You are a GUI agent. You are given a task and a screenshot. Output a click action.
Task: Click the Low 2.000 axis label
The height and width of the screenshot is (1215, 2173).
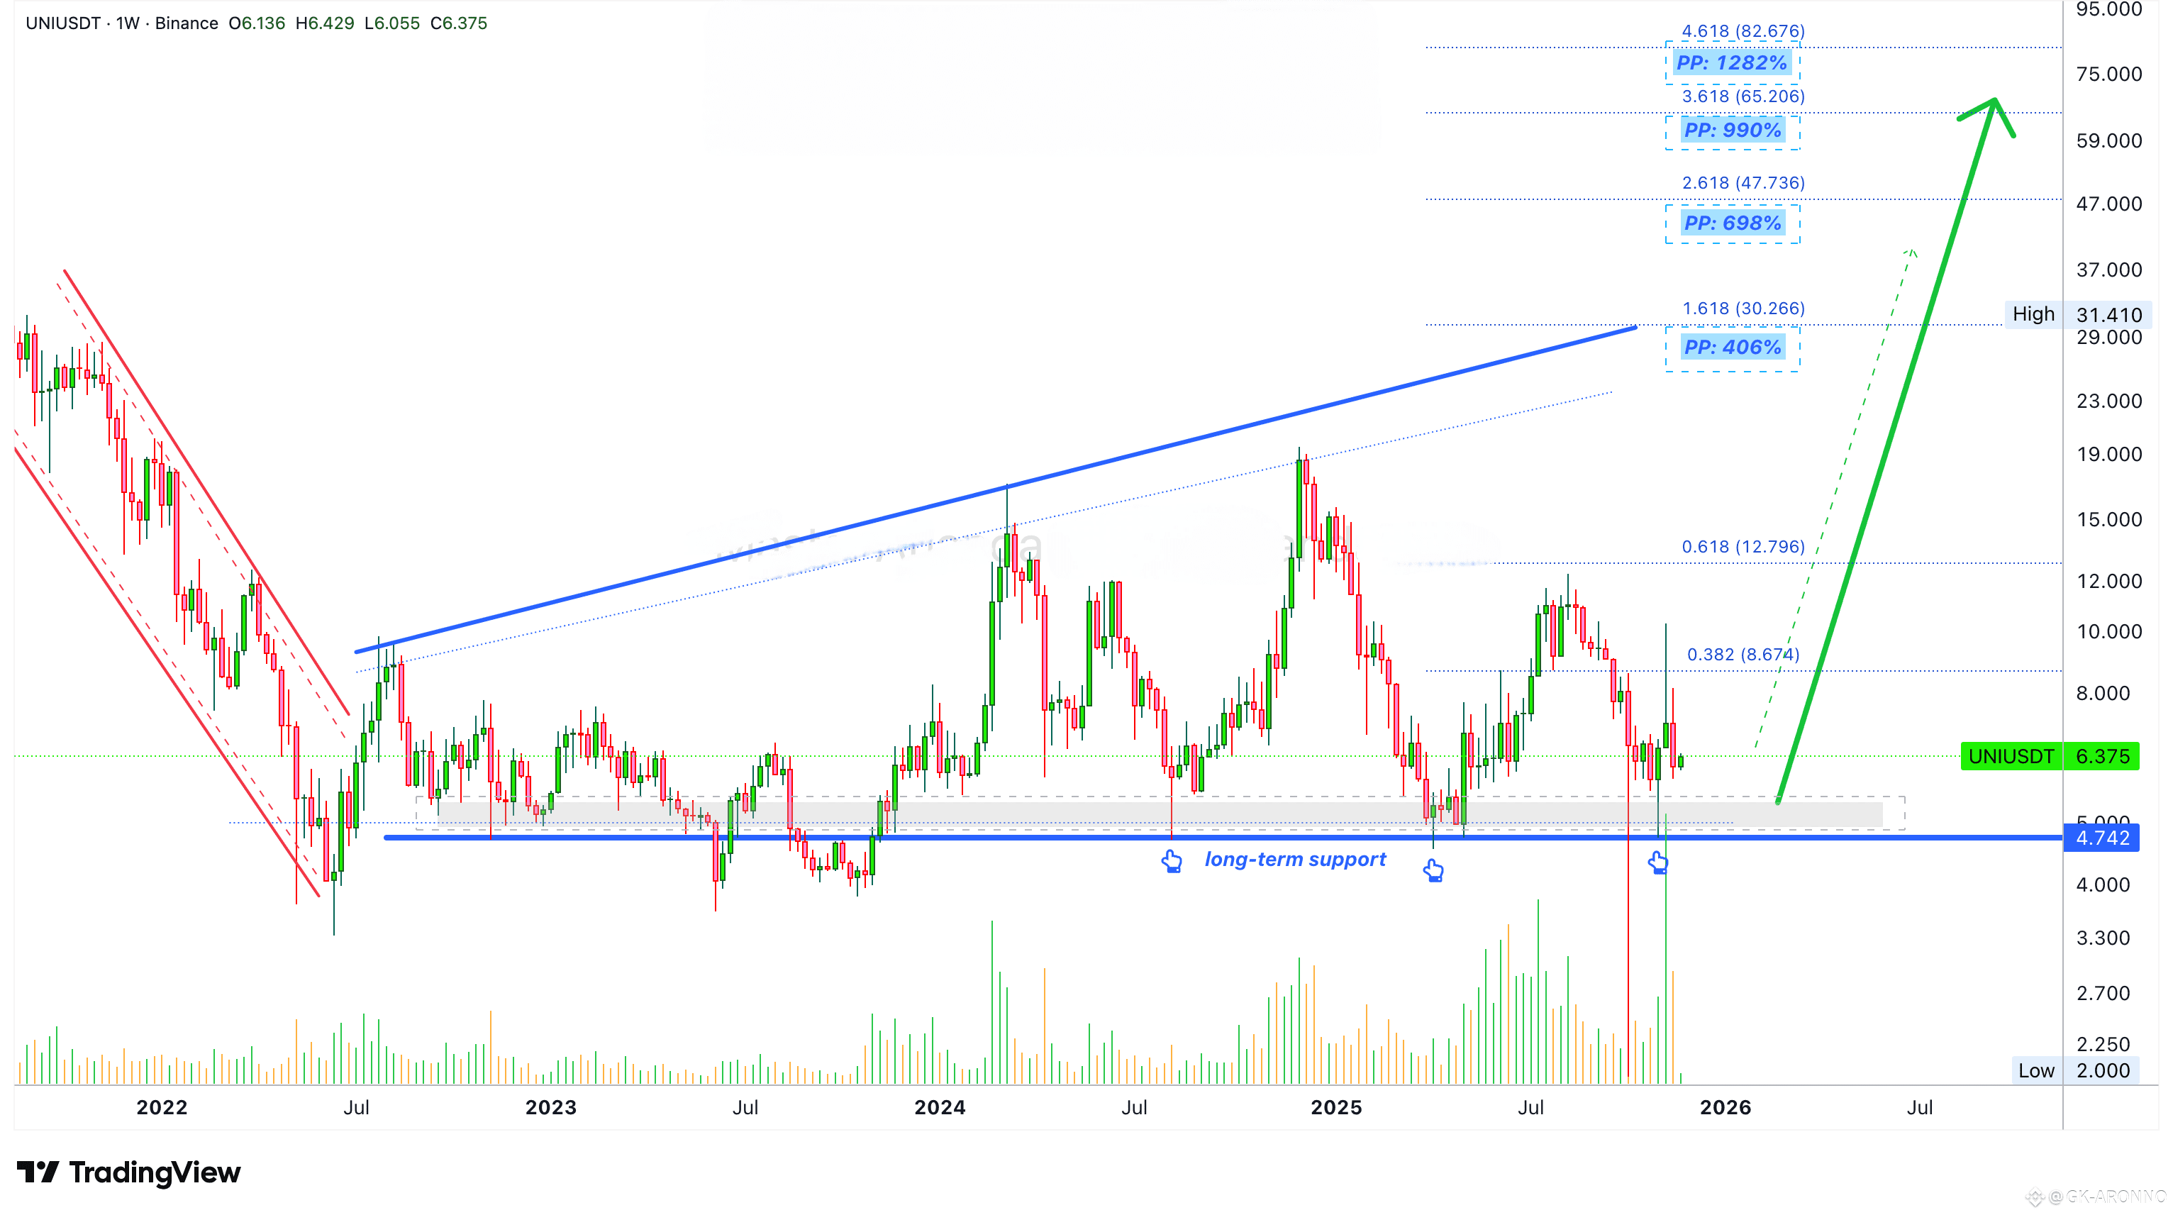click(2076, 1071)
